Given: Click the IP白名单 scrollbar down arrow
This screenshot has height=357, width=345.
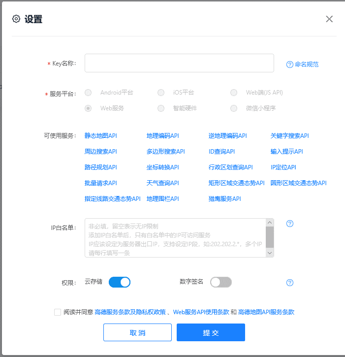Looking at the screenshot, I should click(270, 253).
